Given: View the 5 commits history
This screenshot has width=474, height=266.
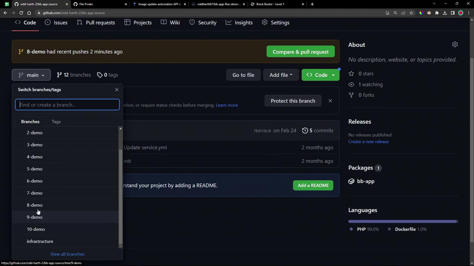Looking at the screenshot, I should [x=318, y=130].
